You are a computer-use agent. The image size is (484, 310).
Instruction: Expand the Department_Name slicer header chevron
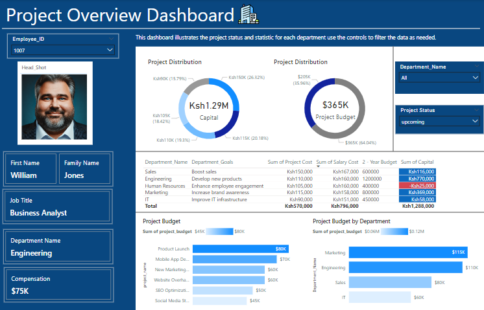(477, 66)
